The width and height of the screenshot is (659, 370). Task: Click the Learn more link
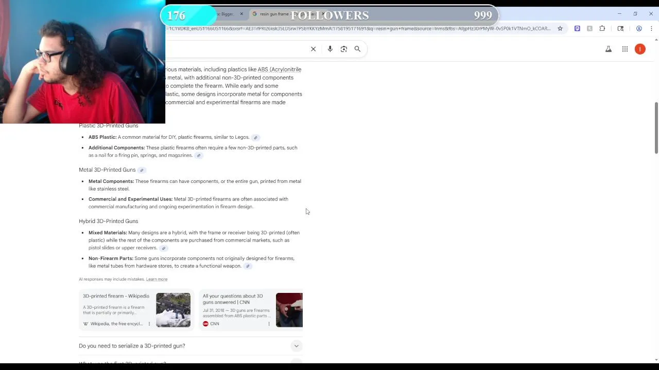(x=157, y=279)
